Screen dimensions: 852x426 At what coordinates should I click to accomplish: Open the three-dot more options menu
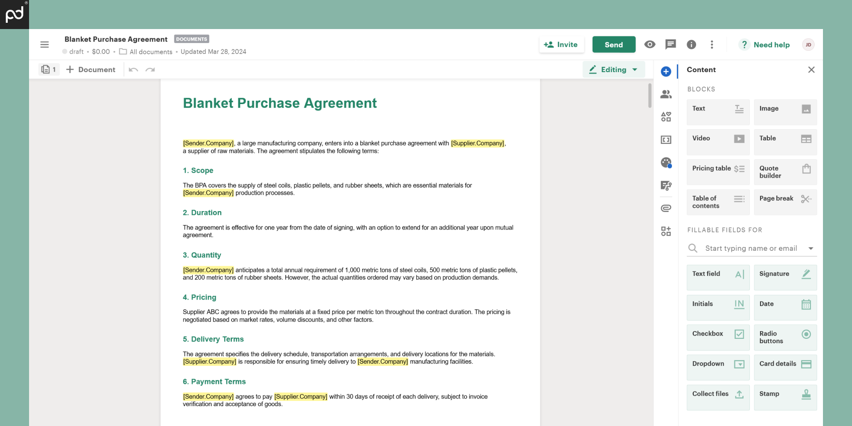click(x=712, y=45)
